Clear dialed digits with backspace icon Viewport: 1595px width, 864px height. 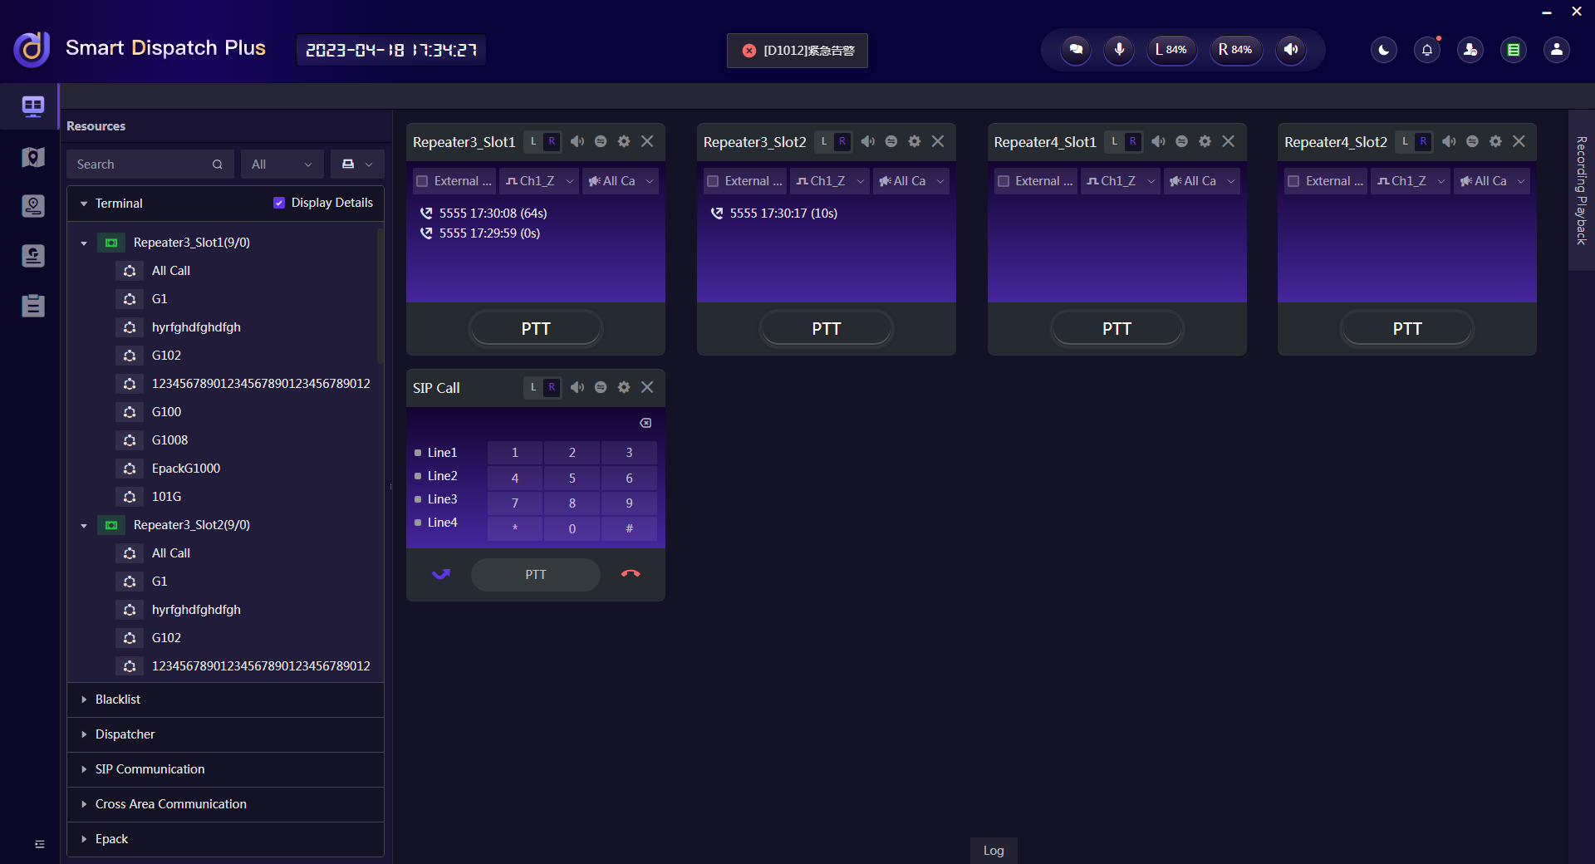click(x=645, y=424)
